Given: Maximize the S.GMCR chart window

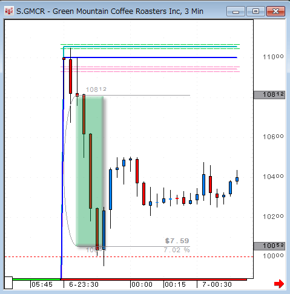Looking at the screenshot, I should click(255, 11).
